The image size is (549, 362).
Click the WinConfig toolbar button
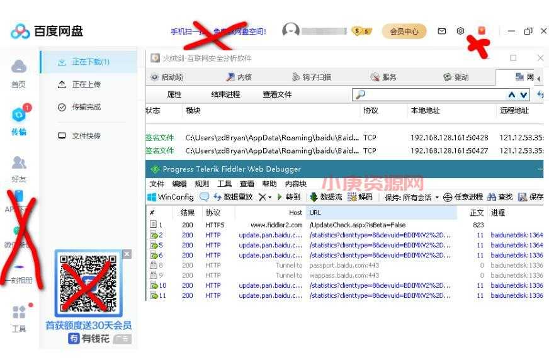(x=171, y=197)
